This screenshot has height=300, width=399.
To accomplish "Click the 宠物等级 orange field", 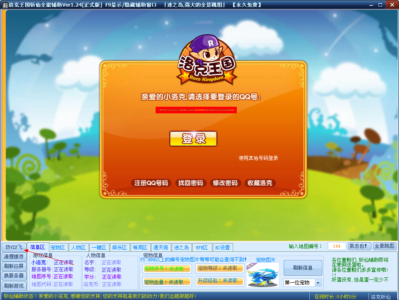I will [x=220, y=268].
